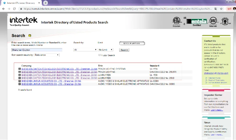
Task: Click the site lock icon
Action: click(x=21, y=9)
